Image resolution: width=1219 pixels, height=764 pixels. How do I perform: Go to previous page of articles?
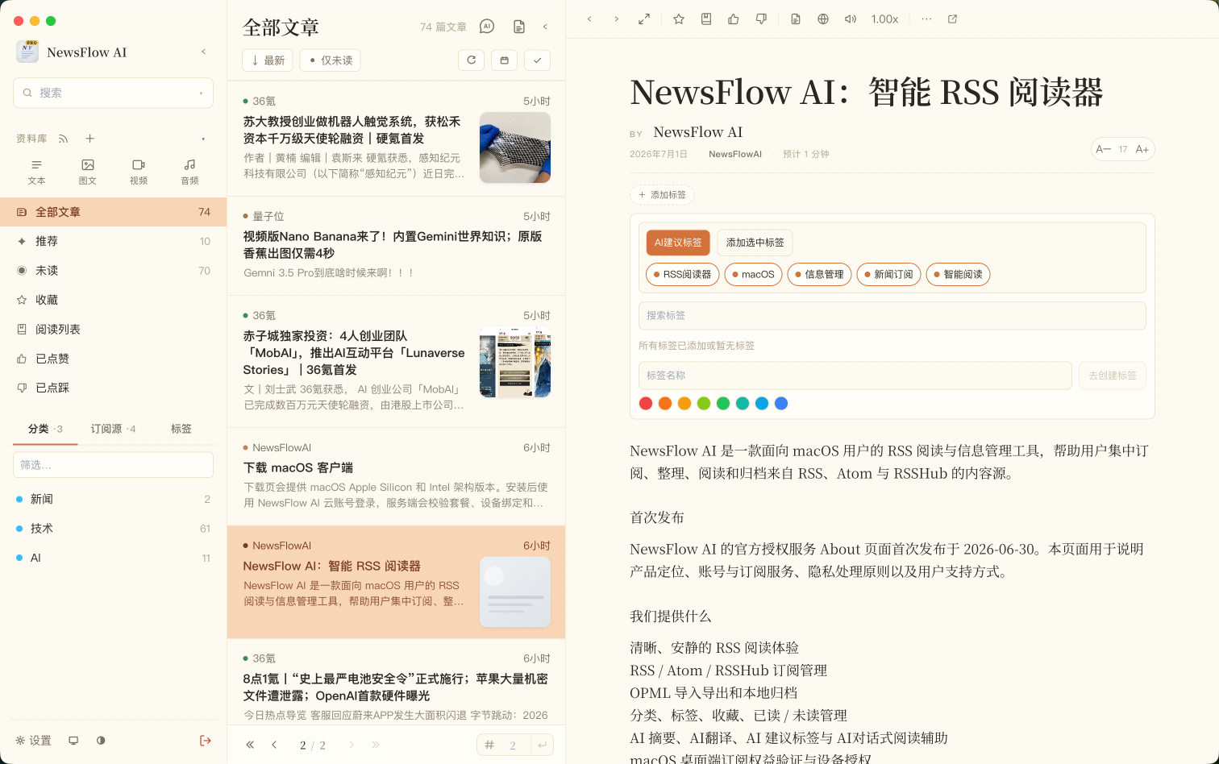[274, 745]
